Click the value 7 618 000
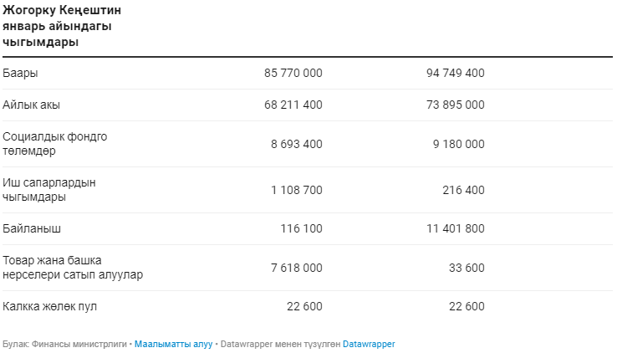Viewport: 617px width, 353px height. tap(296, 268)
